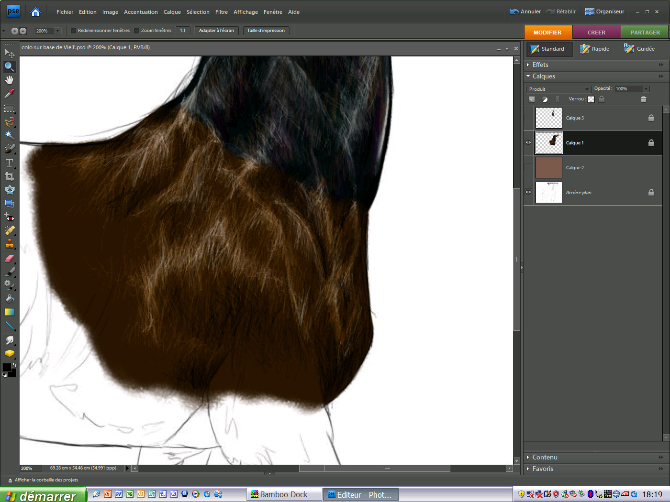Image resolution: width=670 pixels, height=502 pixels.
Task: Select the Smart Brush gear tool
Action: [x=9, y=285]
